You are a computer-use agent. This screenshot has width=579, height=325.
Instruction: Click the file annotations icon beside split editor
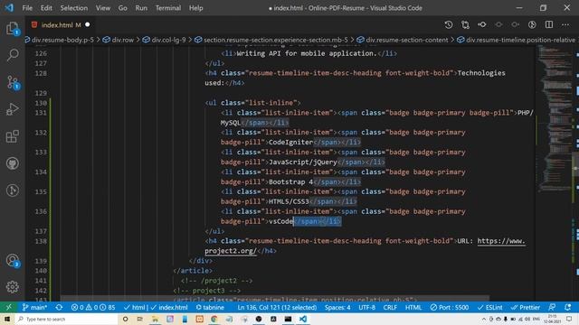point(532,24)
